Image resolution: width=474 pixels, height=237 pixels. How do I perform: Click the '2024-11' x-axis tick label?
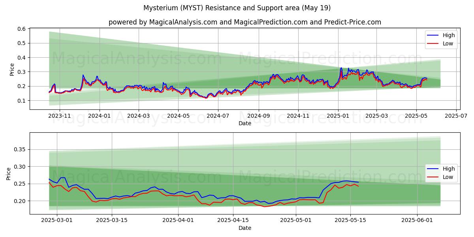(298, 116)
